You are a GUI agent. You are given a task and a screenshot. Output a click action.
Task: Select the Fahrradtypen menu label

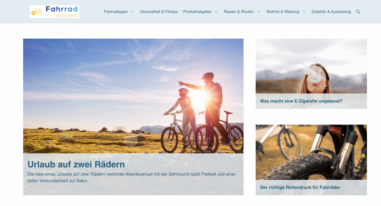tap(116, 12)
